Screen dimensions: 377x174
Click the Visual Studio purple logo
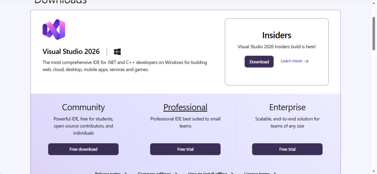click(x=54, y=29)
